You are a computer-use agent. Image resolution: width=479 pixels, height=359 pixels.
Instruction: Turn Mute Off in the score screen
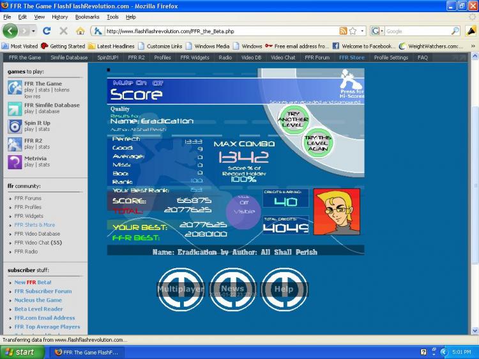tap(158, 83)
